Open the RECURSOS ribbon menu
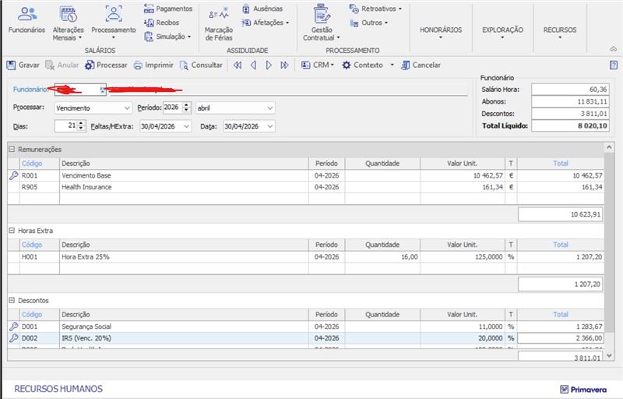The height and width of the screenshot is (399, 623). pyautogui.click(x=560, y=31)
